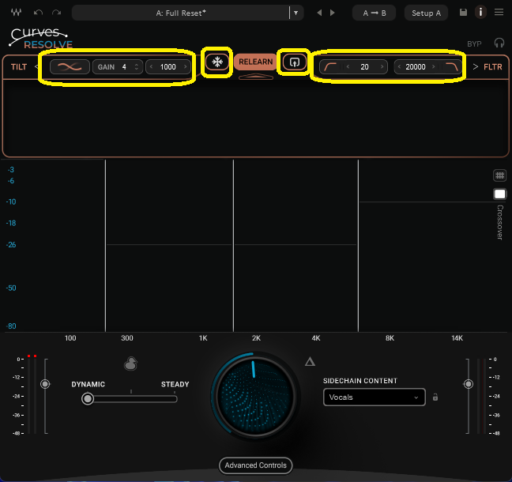Click the sidechain learn icon beside RELEARN
512x482 pixels.
tap(294, 62)
